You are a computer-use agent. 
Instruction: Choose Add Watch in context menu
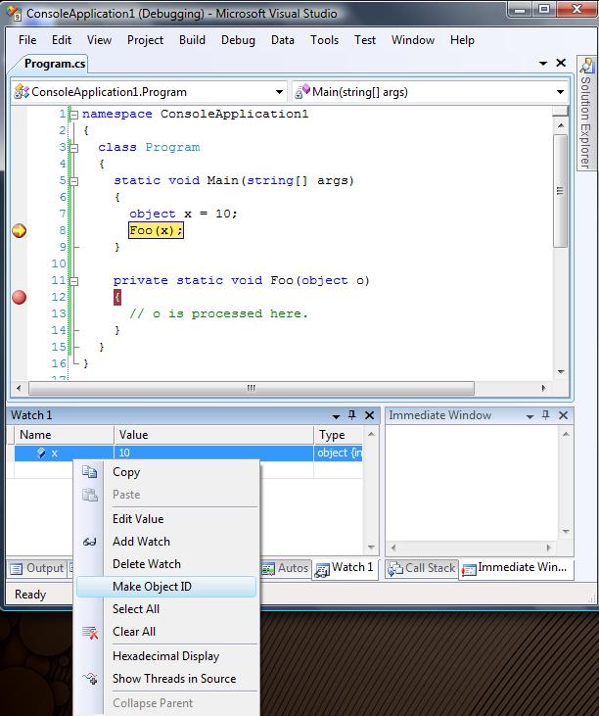coord(166,542)
